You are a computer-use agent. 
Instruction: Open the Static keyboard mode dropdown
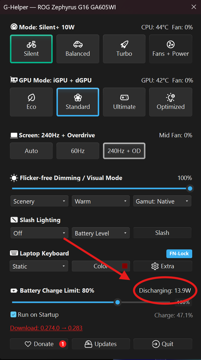tap(39, 266)
